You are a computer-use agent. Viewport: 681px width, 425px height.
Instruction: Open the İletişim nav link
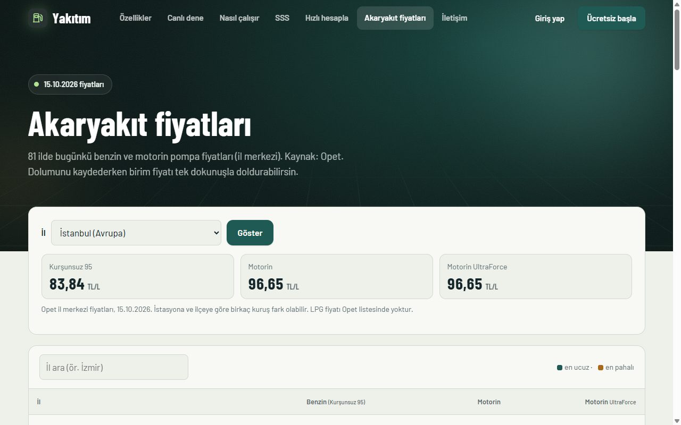(454, 18)
